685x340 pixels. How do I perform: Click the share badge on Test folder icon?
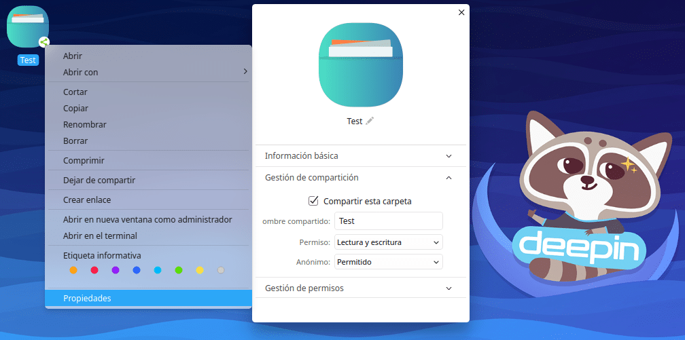coord(43,42)
